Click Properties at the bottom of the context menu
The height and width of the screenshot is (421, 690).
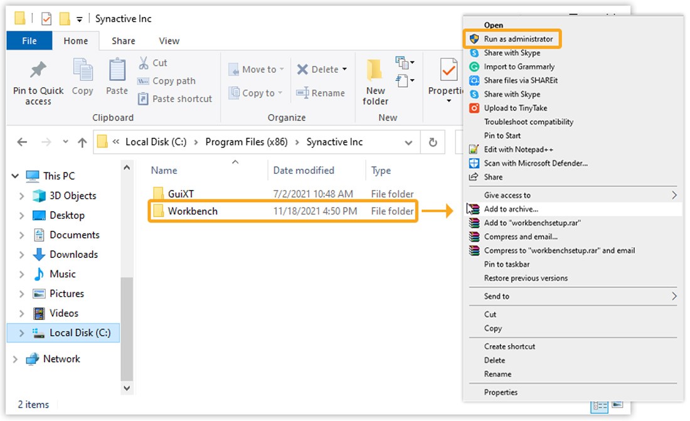click(x=501, y=392)
